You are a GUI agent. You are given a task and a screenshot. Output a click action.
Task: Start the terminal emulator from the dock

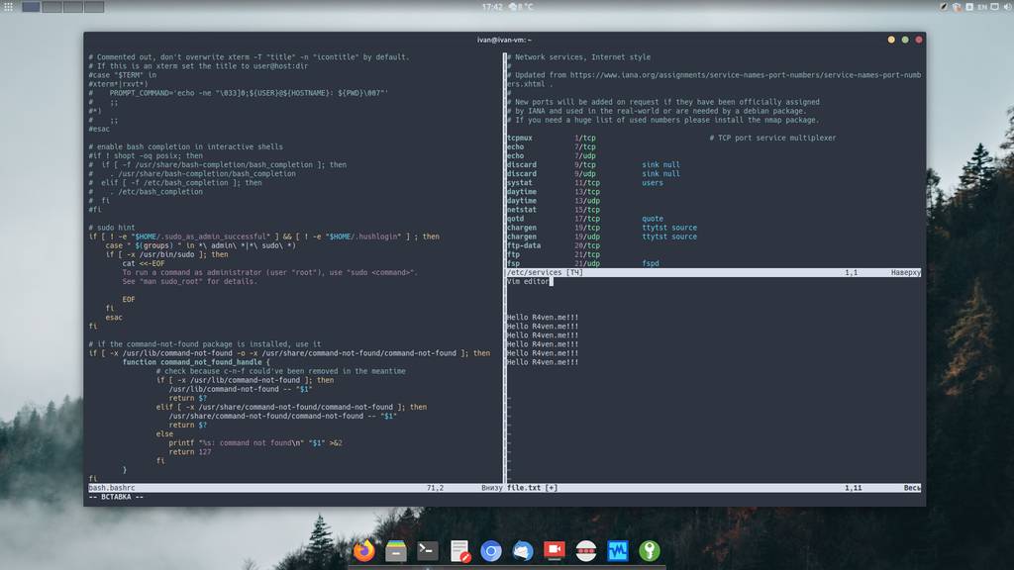pyautogui.click(x=426, y=551)
